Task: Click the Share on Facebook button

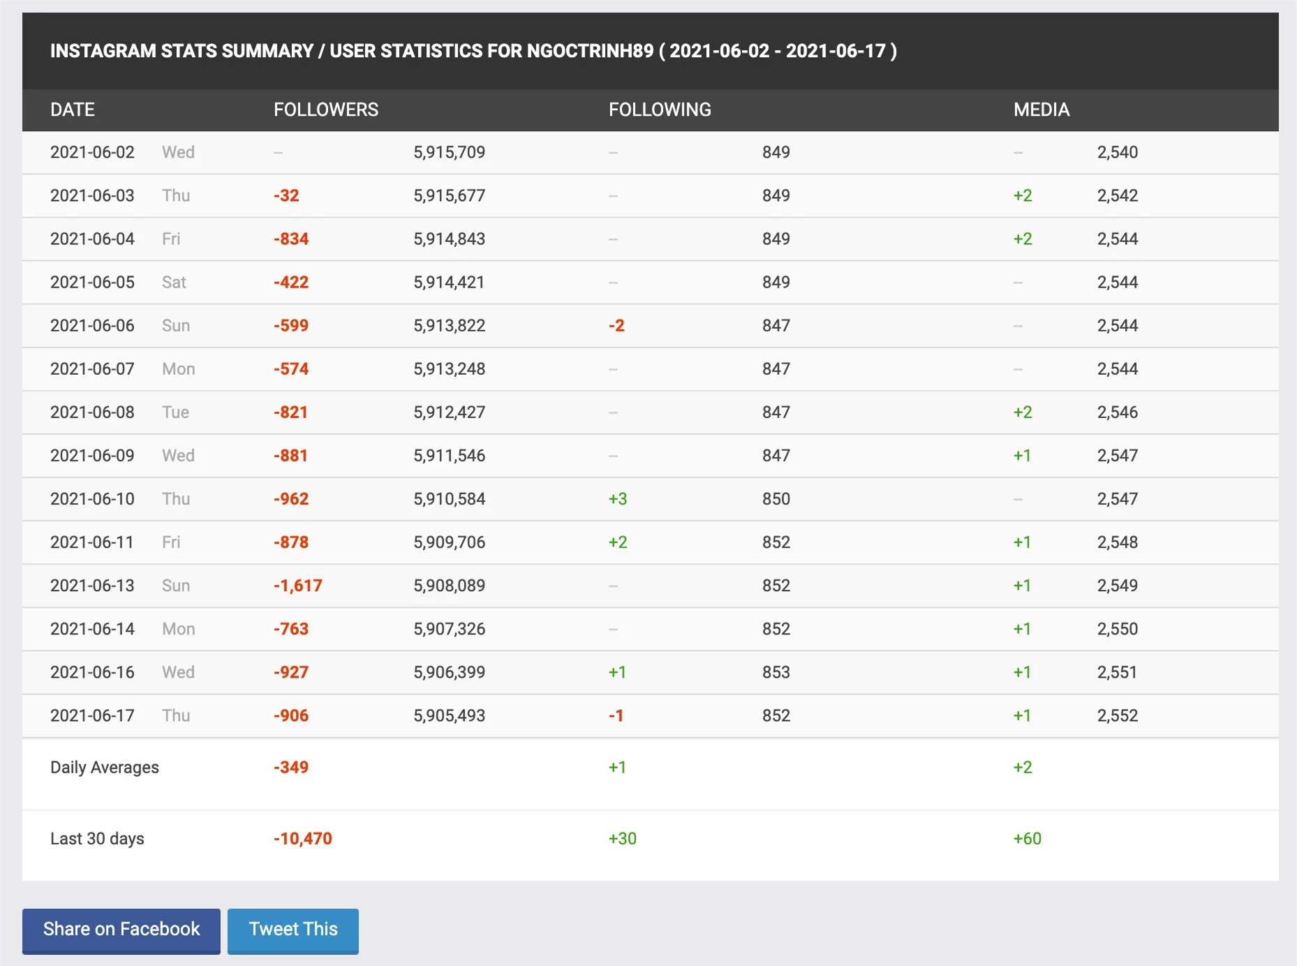Action: [121, 930]
